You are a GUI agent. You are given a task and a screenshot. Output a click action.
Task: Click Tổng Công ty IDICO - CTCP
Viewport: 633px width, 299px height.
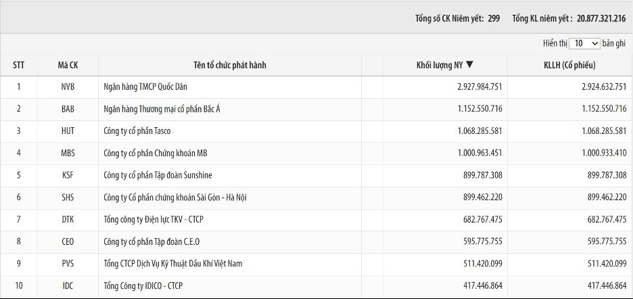(143, 285)
